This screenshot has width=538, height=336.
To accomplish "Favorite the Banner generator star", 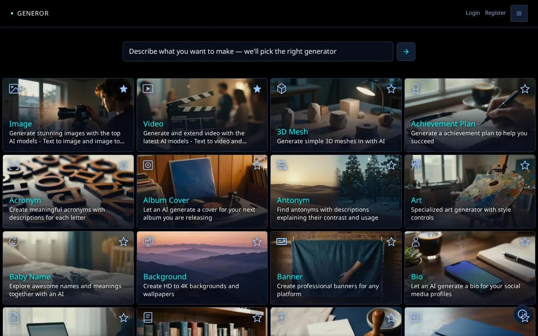I will click(x=391, y=241).
